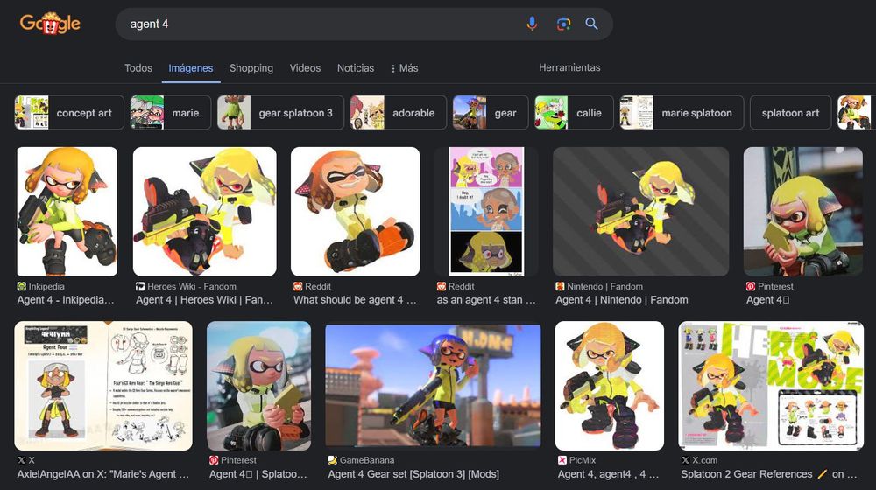
Task: Open 'What should be agent 4 ...' link
Action: pyautogui.click(x=355, y=300)
